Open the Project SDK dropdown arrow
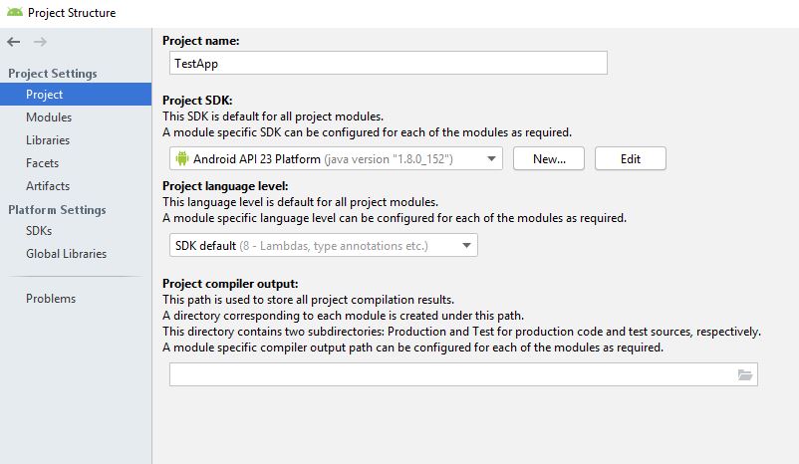 pyautogui.click(x=491, y=158)
